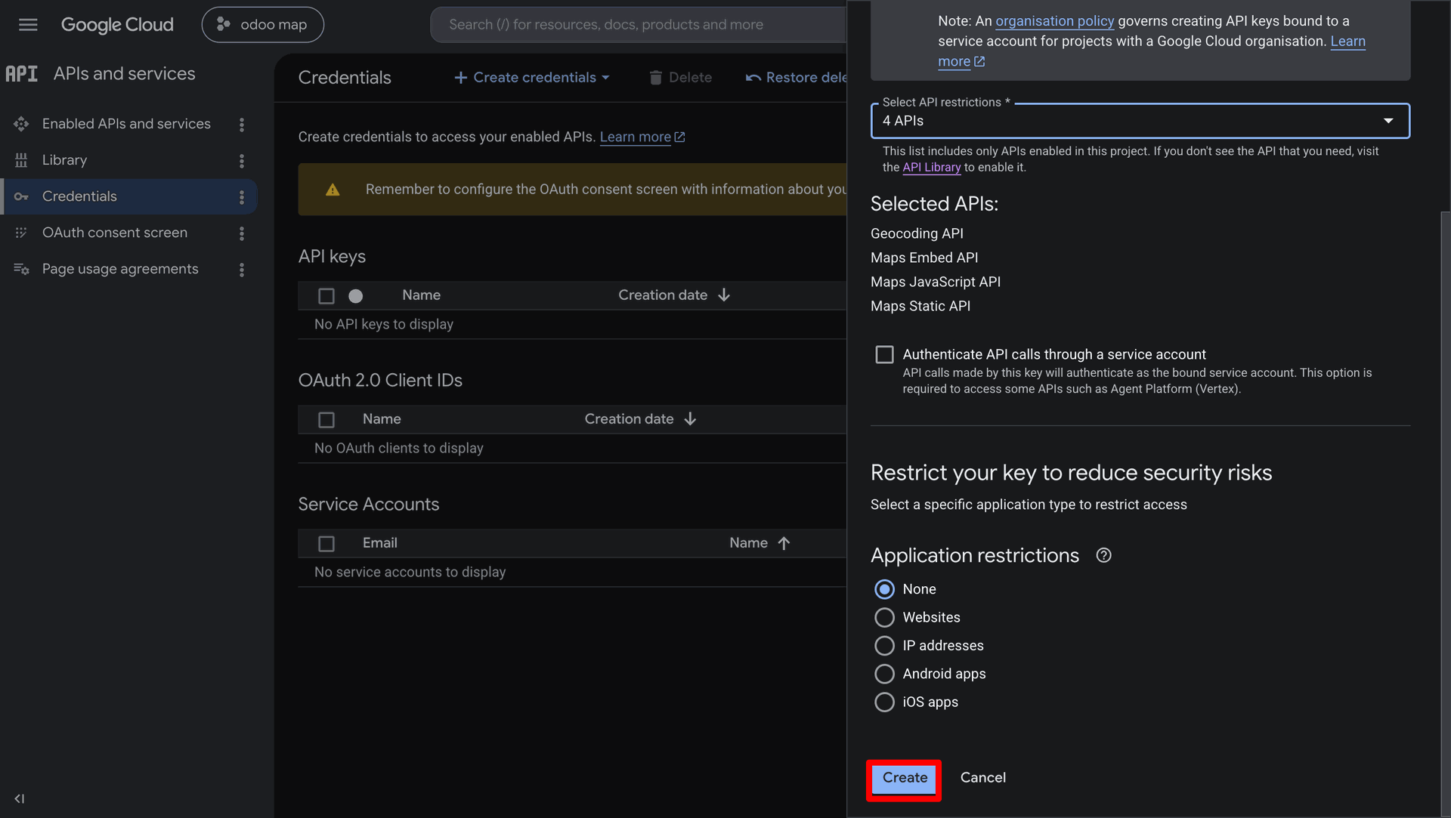Open Page usage agreements item

point(120,269)
